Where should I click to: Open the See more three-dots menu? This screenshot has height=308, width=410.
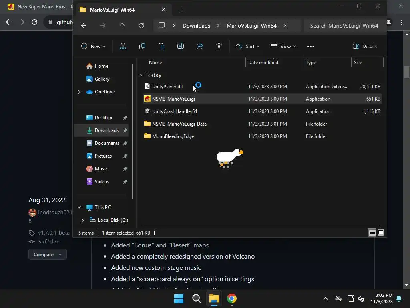311,47
